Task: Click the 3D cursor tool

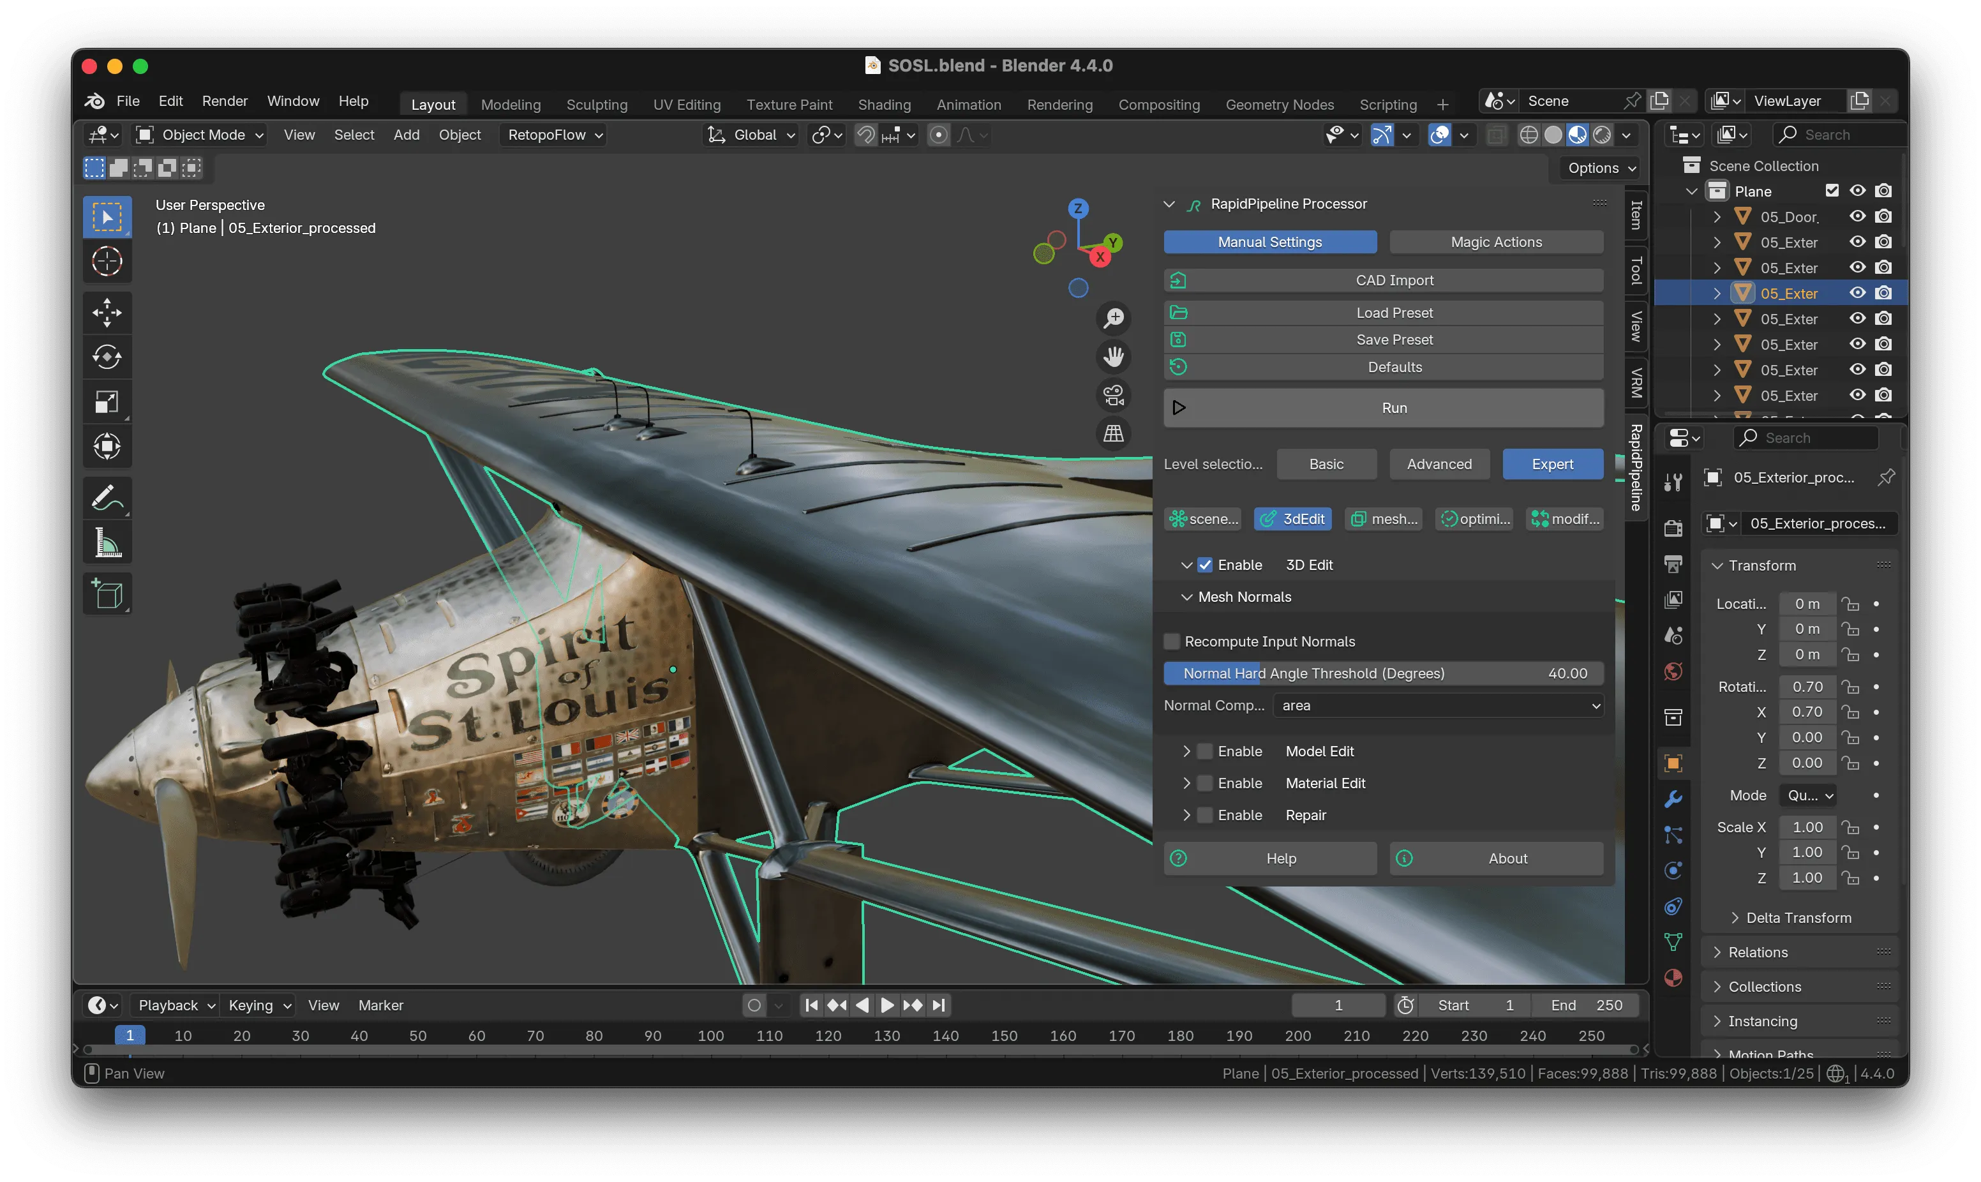Action: click(107, 261)
